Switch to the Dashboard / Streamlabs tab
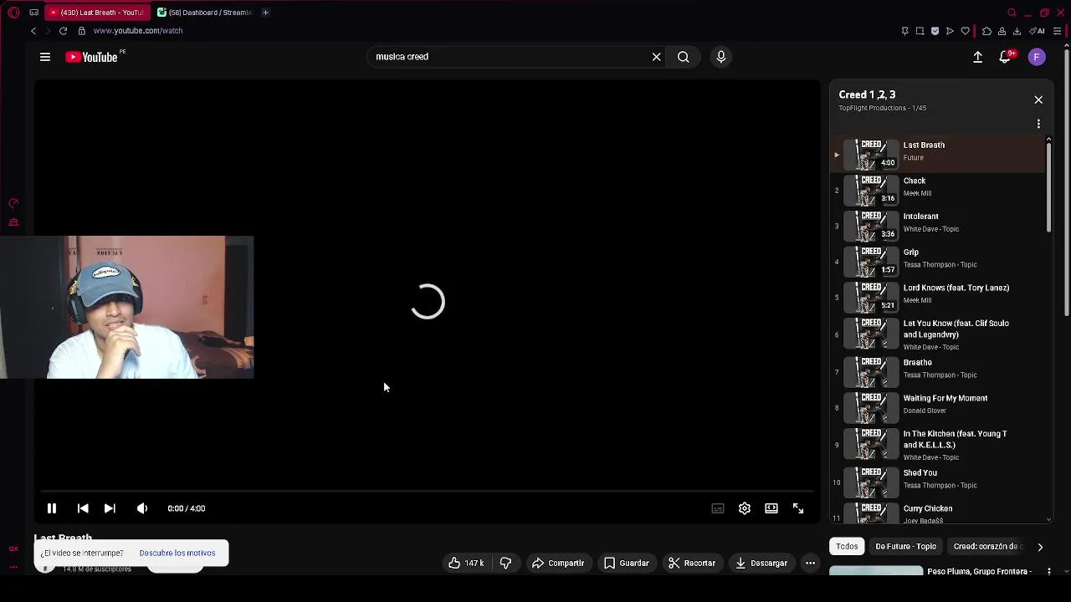This screenshot has height=602, width=1071. [204, 13]
